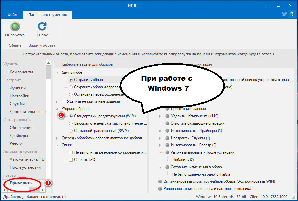298x201 pixels.
Task: Collapse Сохранить изменения в образ node
Action: coord(160,167)
